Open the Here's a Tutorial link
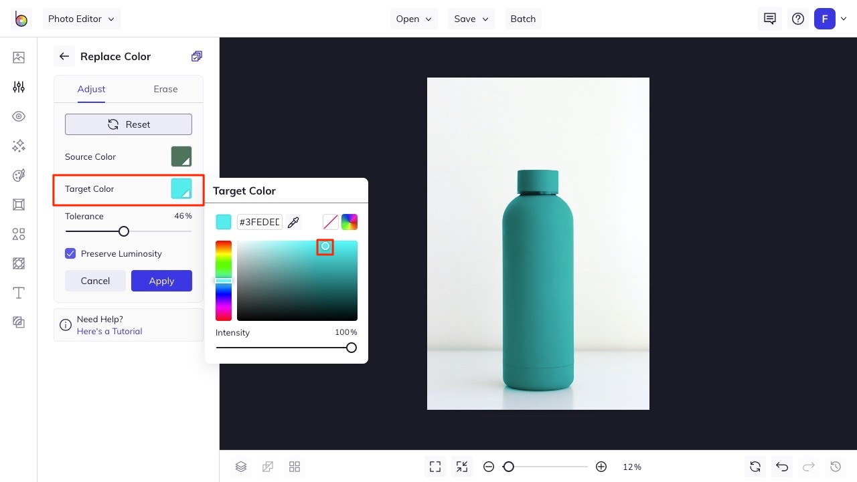857x482 pixels. 109,331
